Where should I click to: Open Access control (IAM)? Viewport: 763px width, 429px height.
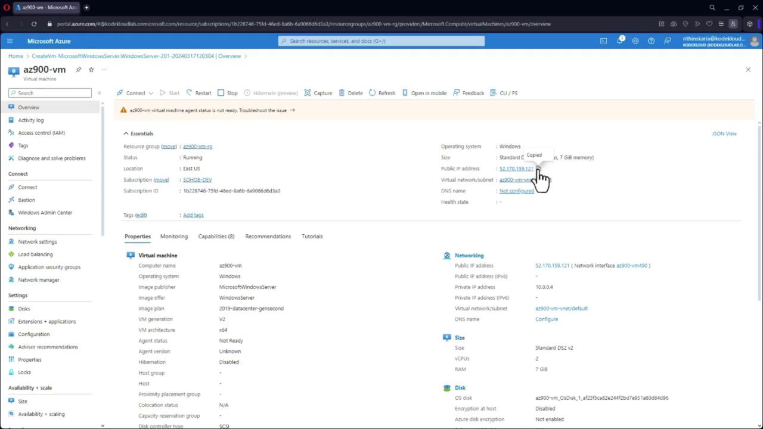pyautogui.click(x=41, y=133)
